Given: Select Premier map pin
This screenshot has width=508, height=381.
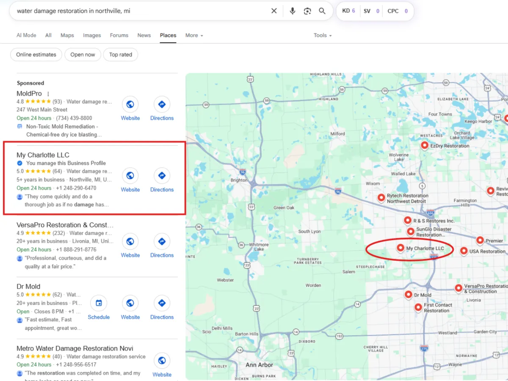Looking at the screenshot, I should 480,240.
